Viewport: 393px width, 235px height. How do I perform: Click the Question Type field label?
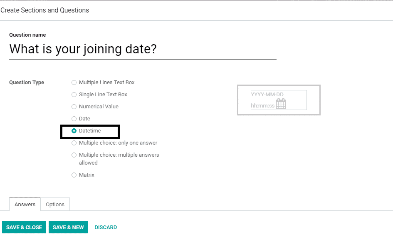pyautogui.click(x=27, y=82)
